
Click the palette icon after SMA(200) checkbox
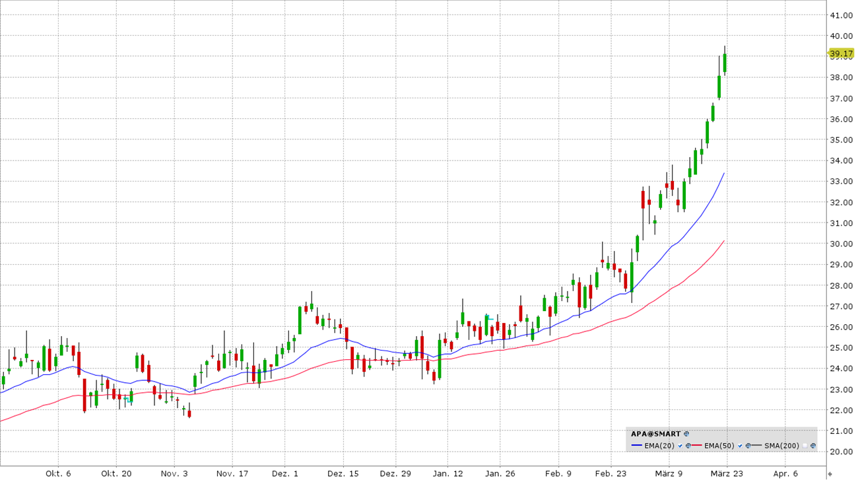pos(813,446)
